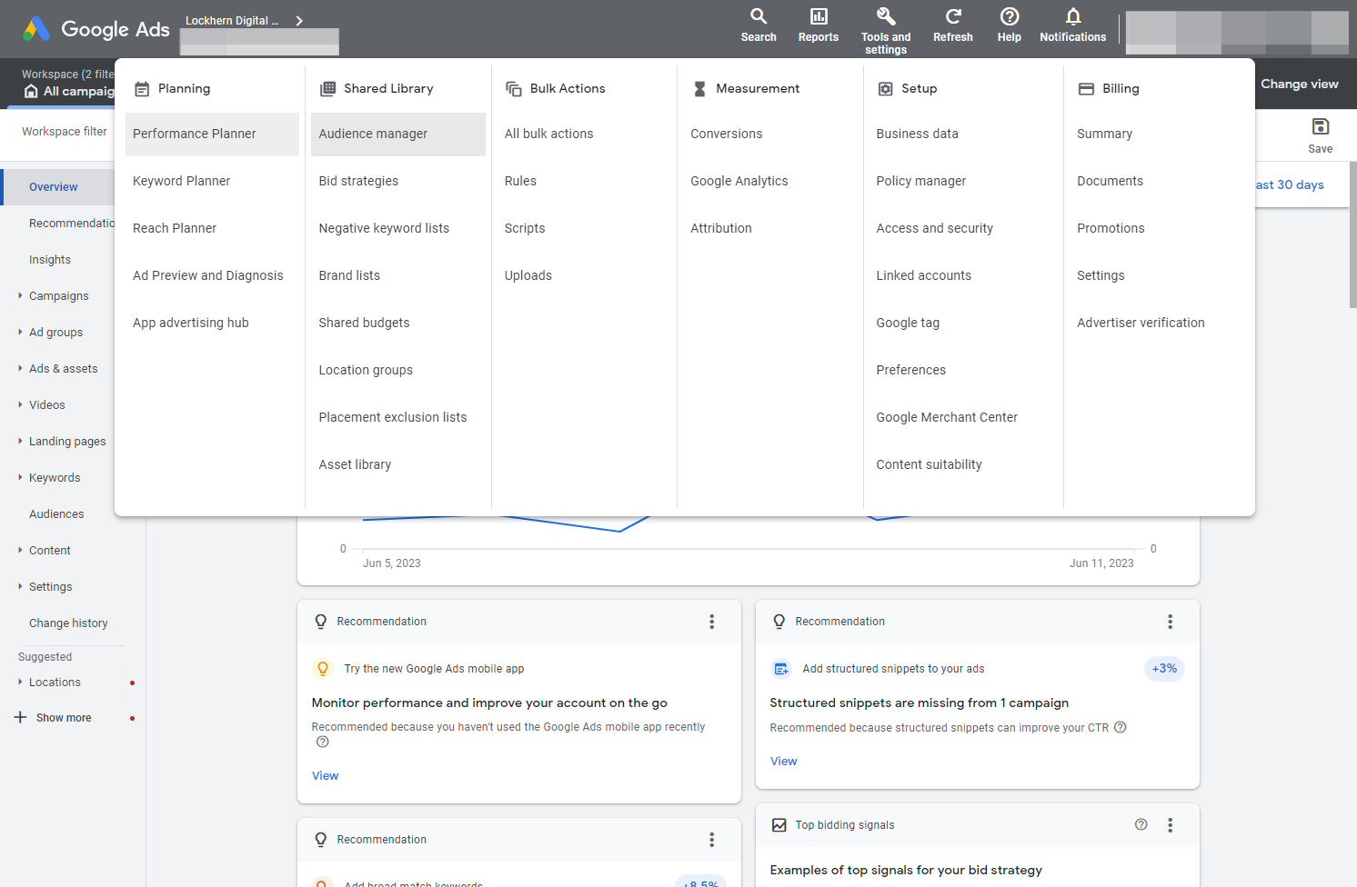Open Conversions under Measurement
The image size is (1357, 887).
coord(727,134)
